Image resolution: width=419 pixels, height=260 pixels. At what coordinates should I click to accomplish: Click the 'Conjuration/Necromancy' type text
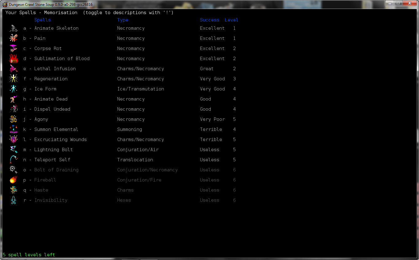point(148,170)
